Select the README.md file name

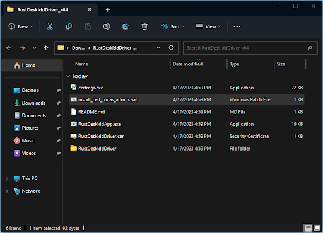(x=91, y=112)
